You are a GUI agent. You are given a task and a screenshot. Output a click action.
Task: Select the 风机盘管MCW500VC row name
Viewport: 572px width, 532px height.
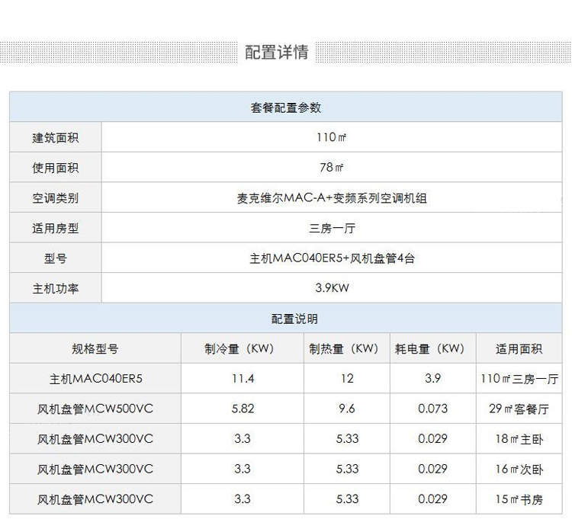pyautogui.click(x=95, y=409)
